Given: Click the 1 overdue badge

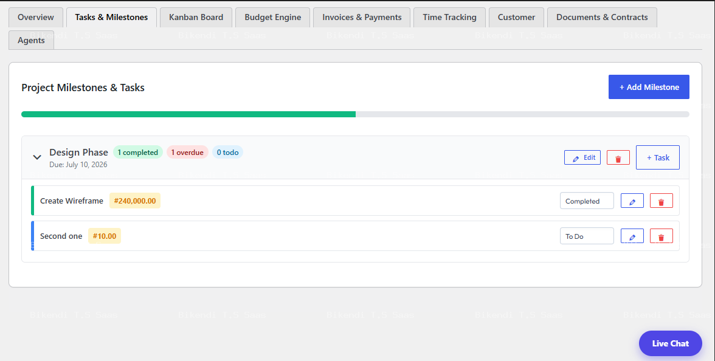Looking at the screenshot, I should point(187,152).
